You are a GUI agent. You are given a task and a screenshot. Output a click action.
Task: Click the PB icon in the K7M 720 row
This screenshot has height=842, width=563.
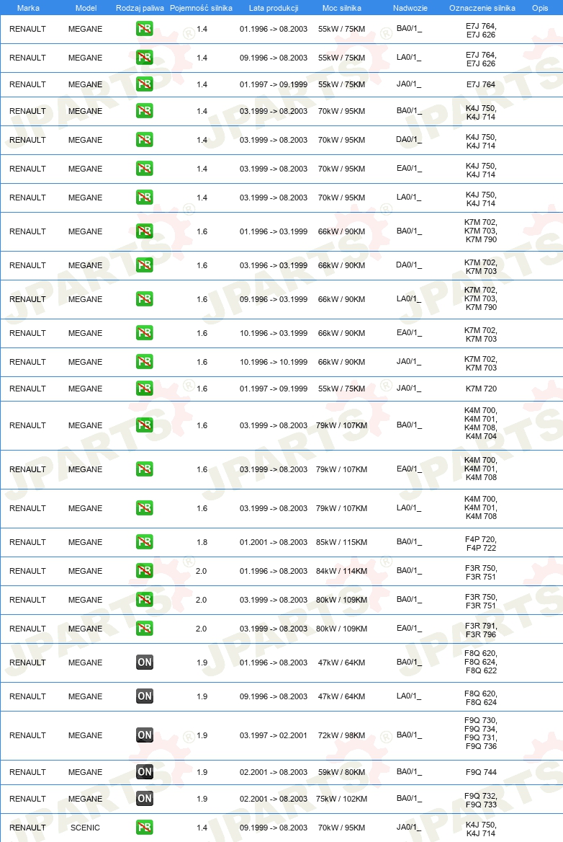144,389
